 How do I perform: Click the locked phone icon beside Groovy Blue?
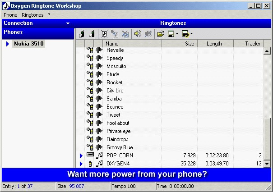(x=90, y=147)
